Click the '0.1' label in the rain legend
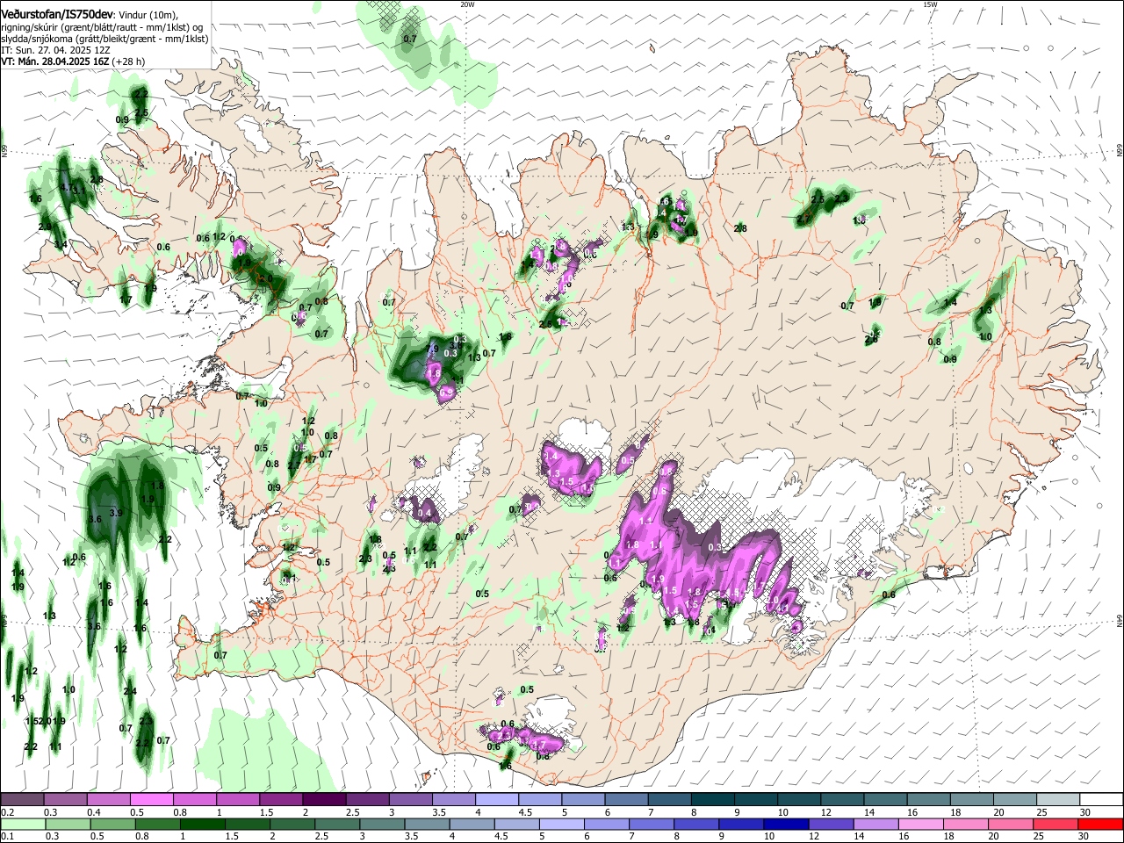The width and height of the screenshot is (1124, 843). [x=6, y=837]
